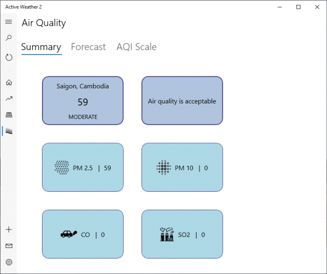This screenshot has width=327, height=274.
Task: Open the PM 10 reading tile
Action: tap(182, 167)
